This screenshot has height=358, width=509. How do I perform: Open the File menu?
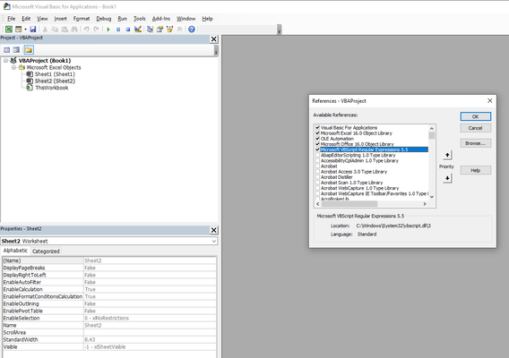pyautogui.click(x=12, y=19)
